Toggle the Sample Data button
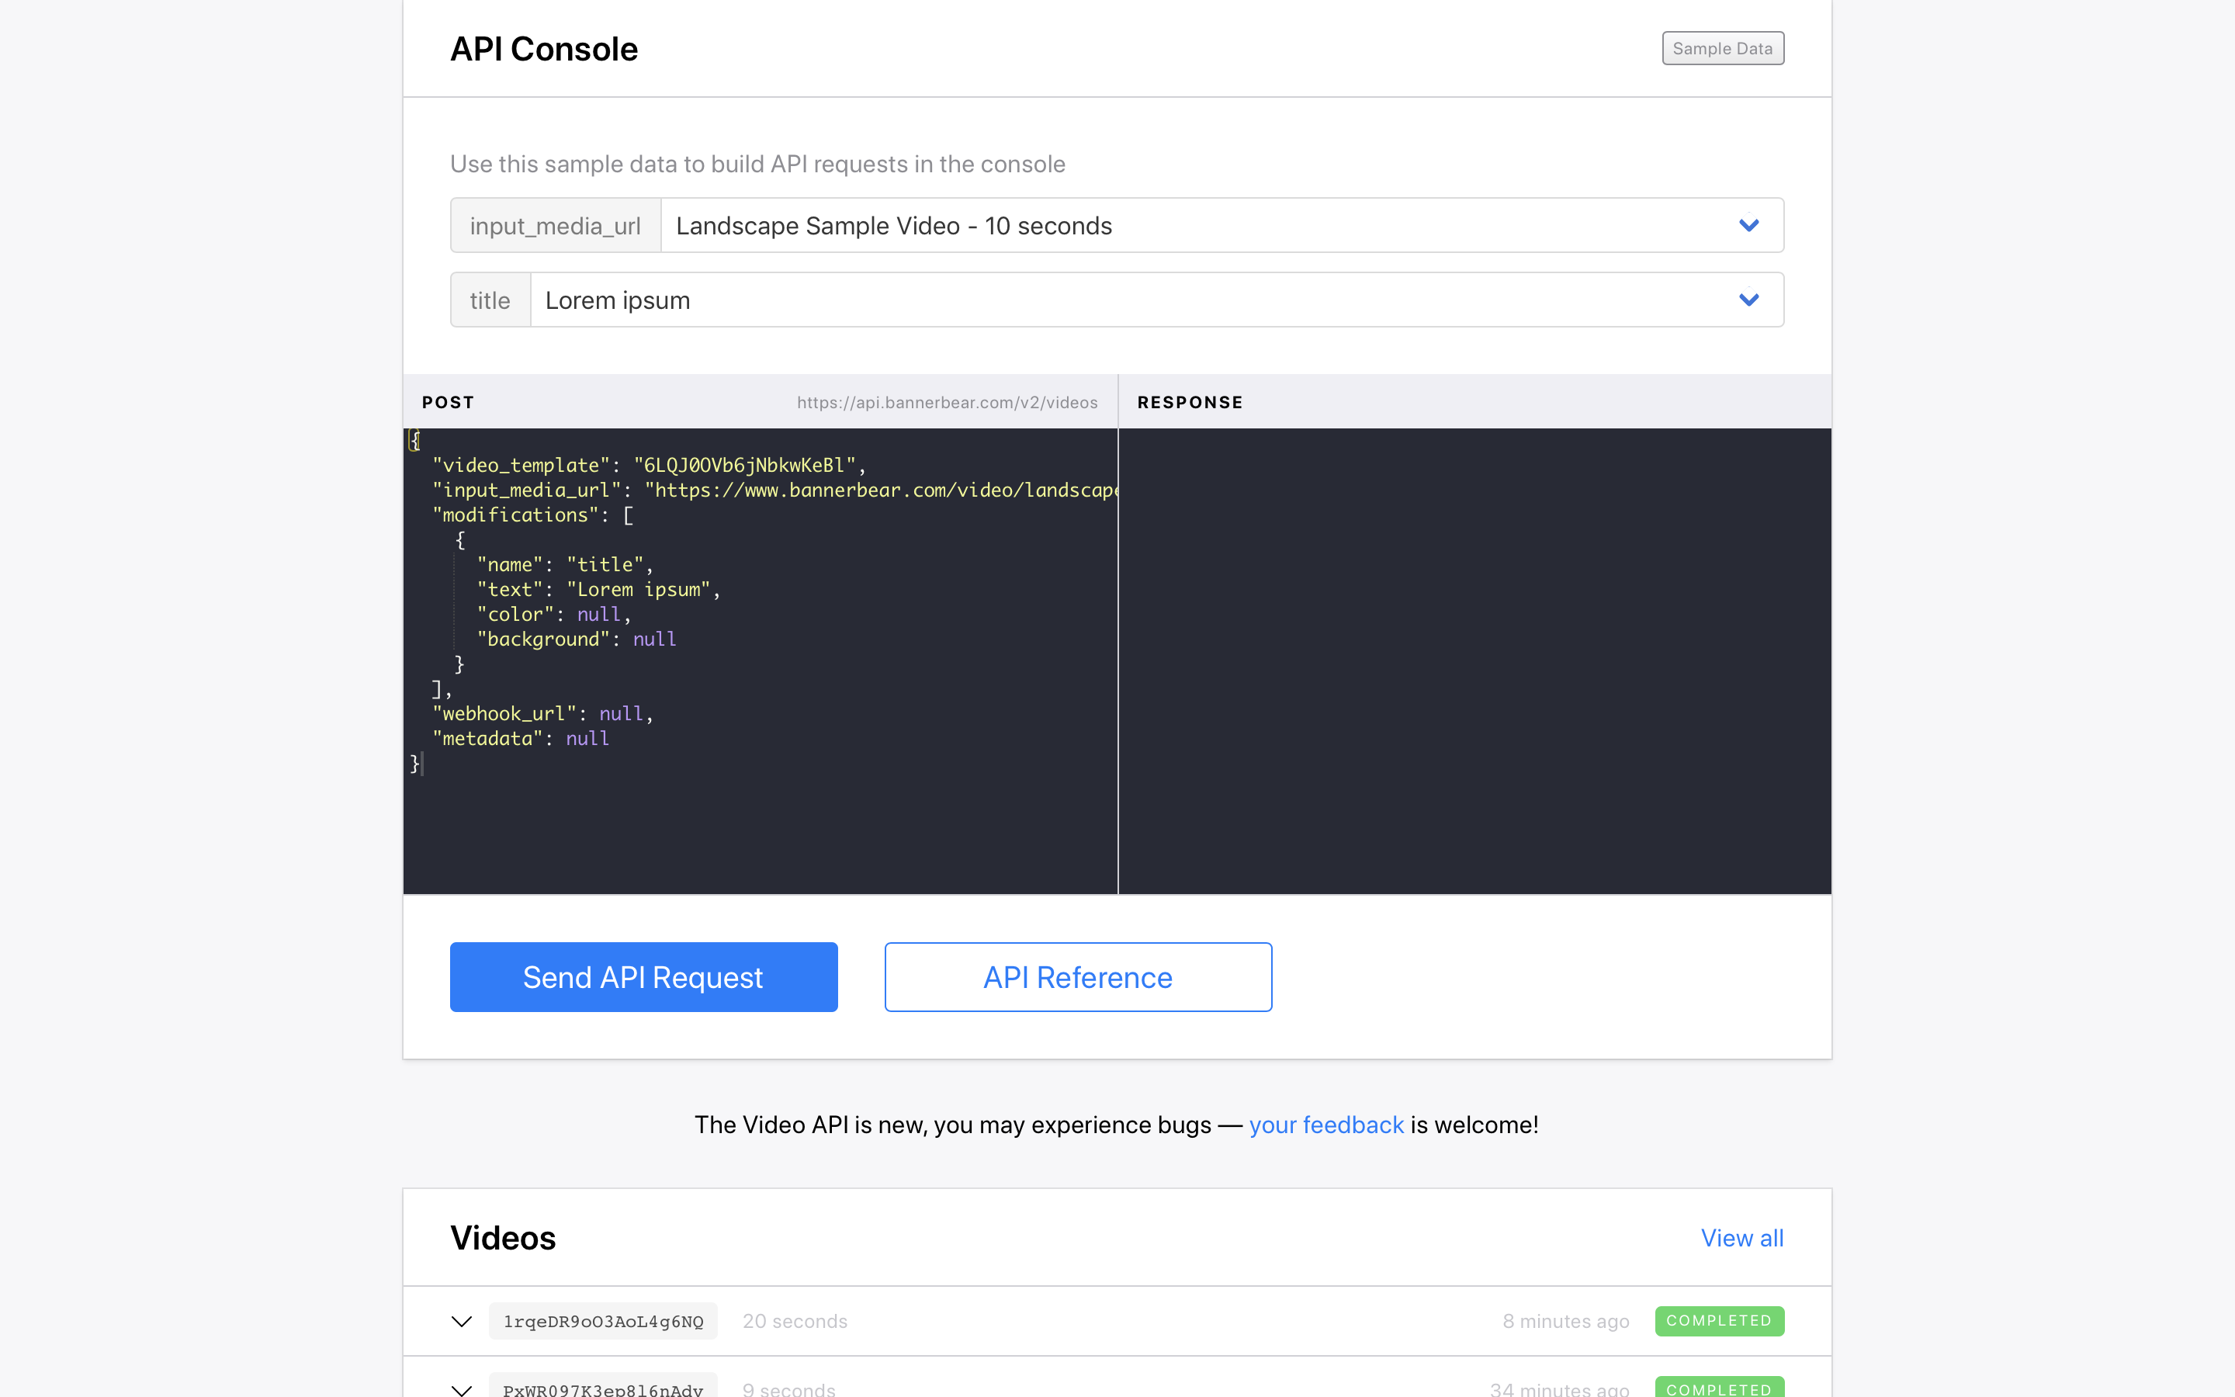 coord(1721,48)
